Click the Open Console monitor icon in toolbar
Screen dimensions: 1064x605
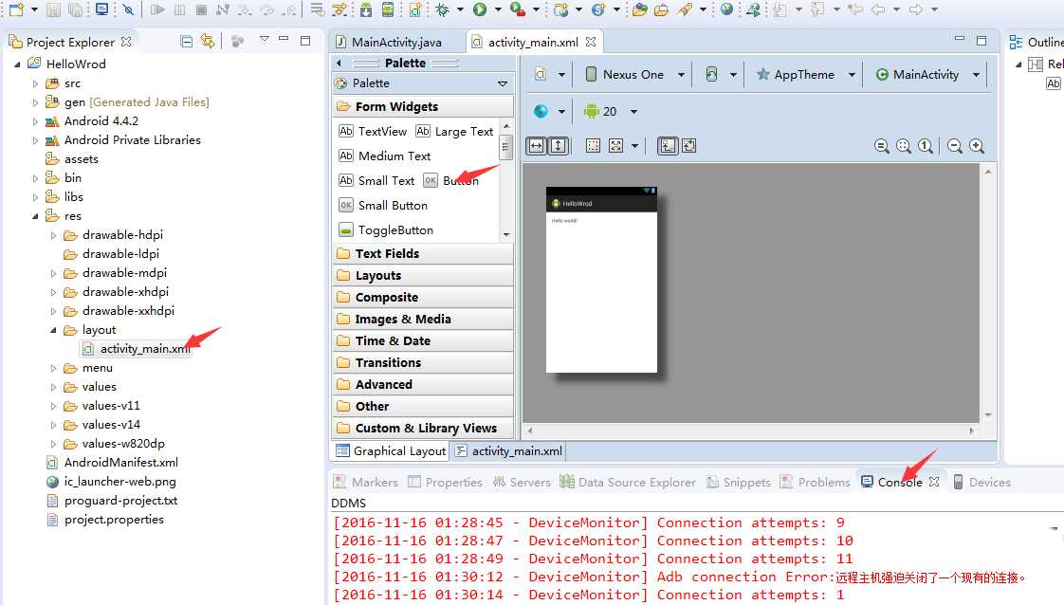coord(101,9)
